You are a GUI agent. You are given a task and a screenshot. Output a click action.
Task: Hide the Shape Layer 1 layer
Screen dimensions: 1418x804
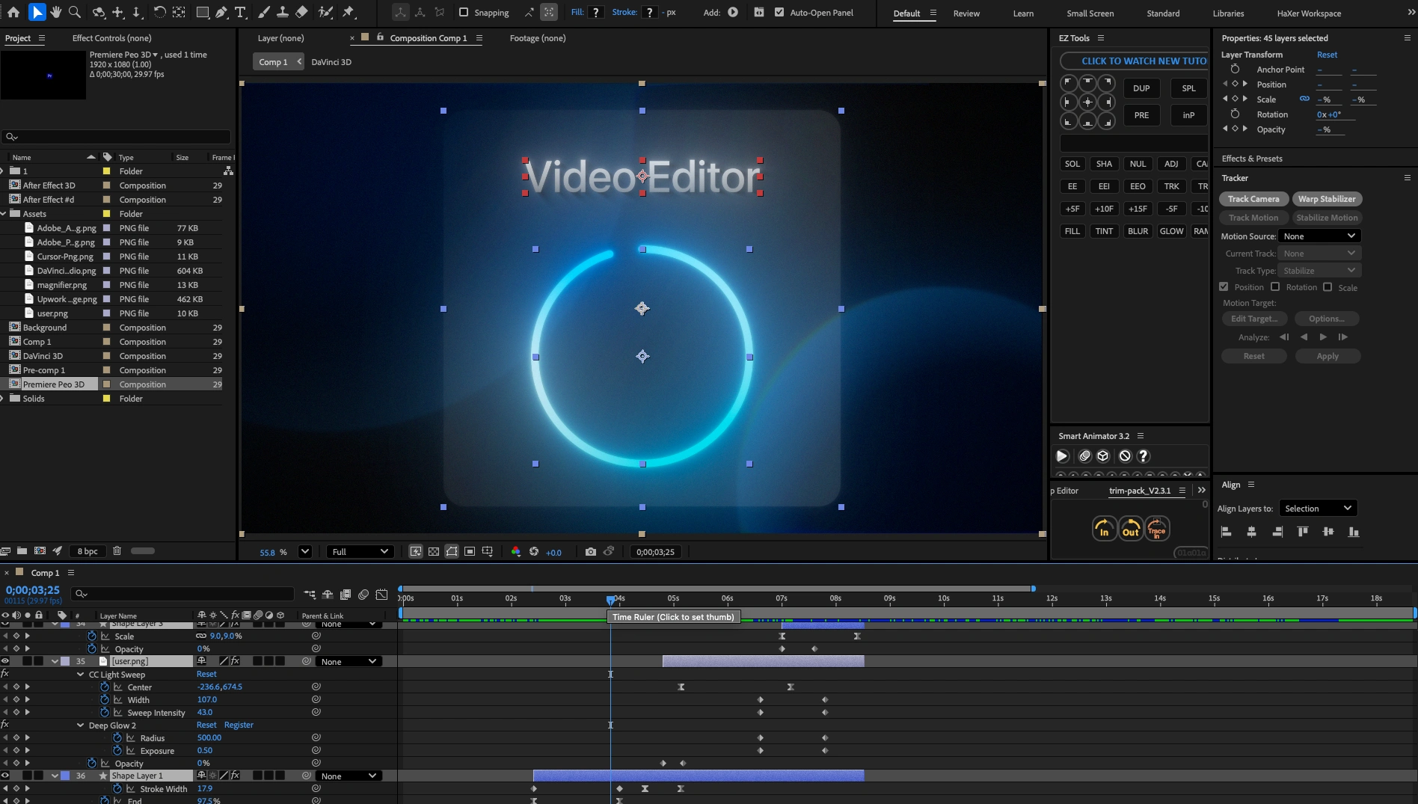click(x=5, y=776)
